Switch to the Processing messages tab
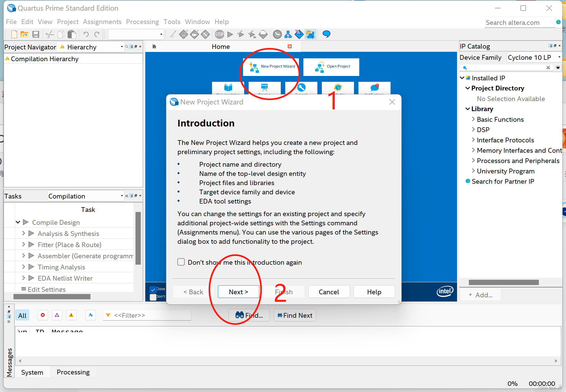Viewport: 566px width, 392px height. tap(73, 372)
